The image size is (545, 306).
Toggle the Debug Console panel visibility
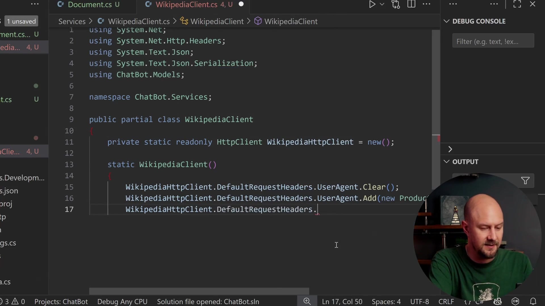tap(446, 21)
